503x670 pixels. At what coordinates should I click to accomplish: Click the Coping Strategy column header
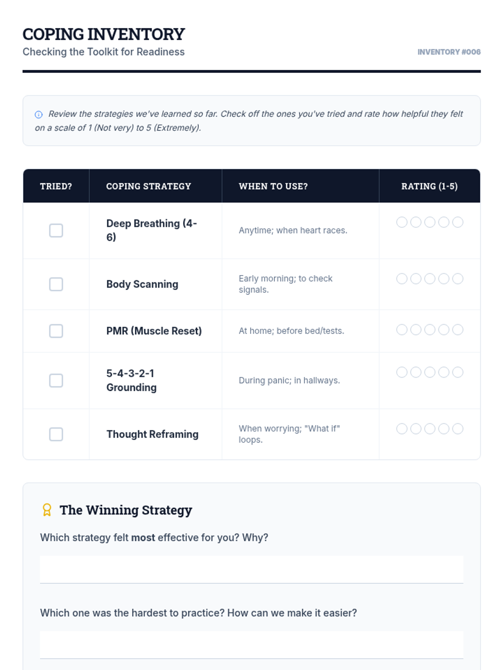(x=148, y=186)
